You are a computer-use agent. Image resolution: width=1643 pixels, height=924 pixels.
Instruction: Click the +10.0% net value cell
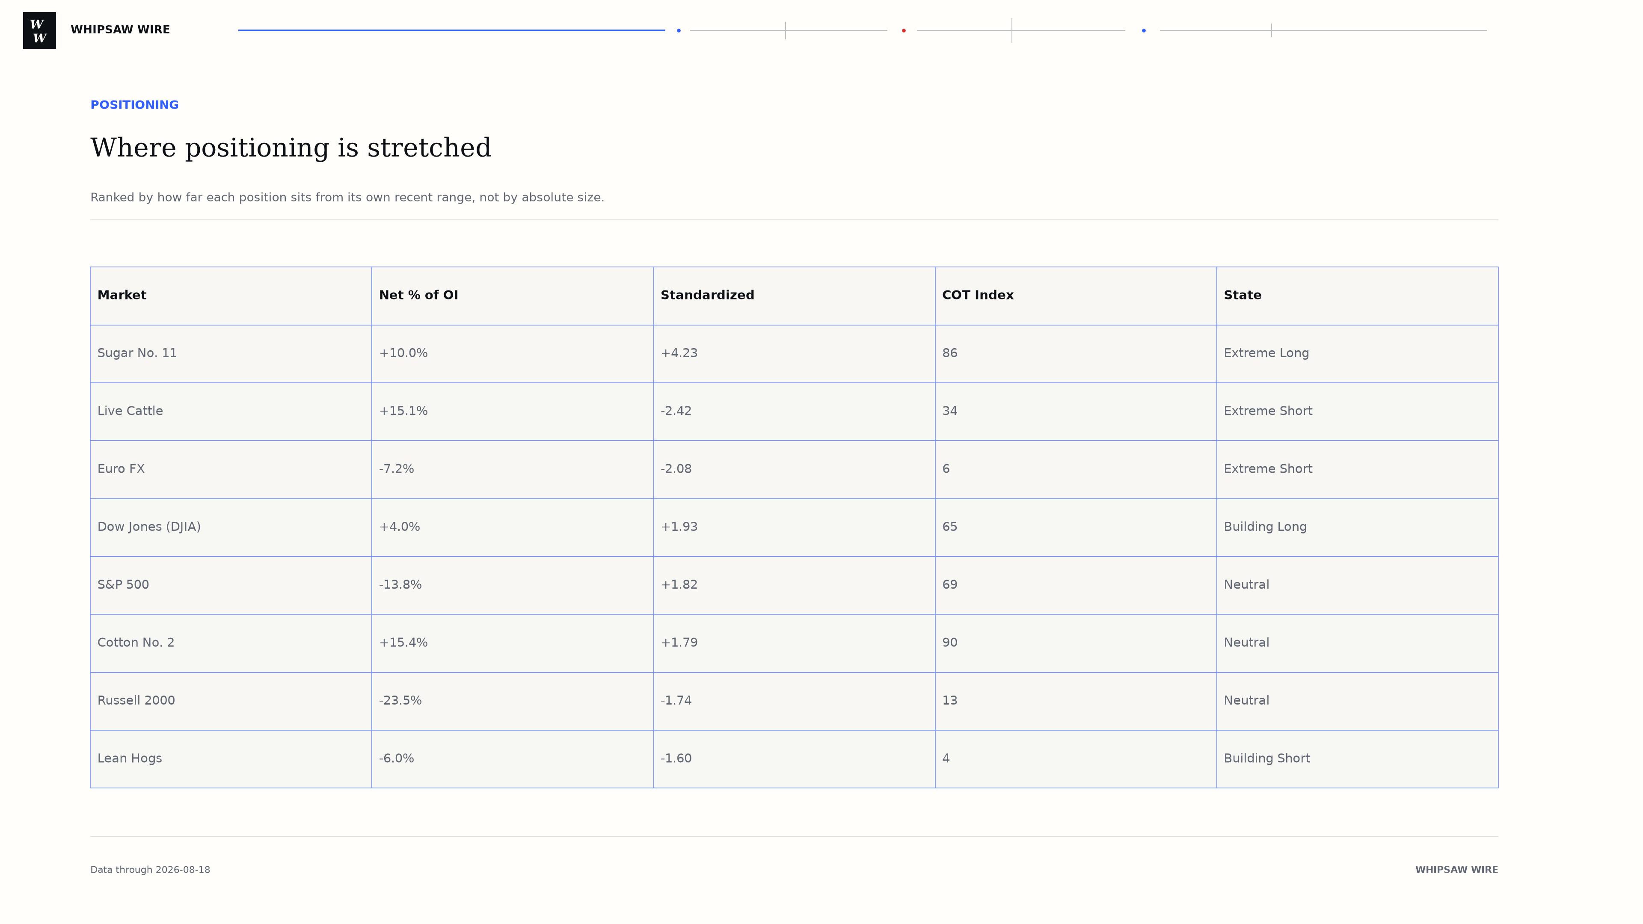[513, 354]
